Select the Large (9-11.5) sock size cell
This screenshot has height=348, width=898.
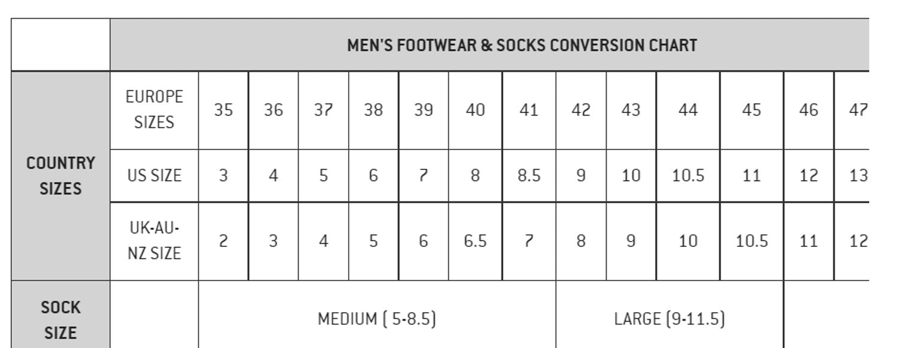coord(669,319)
